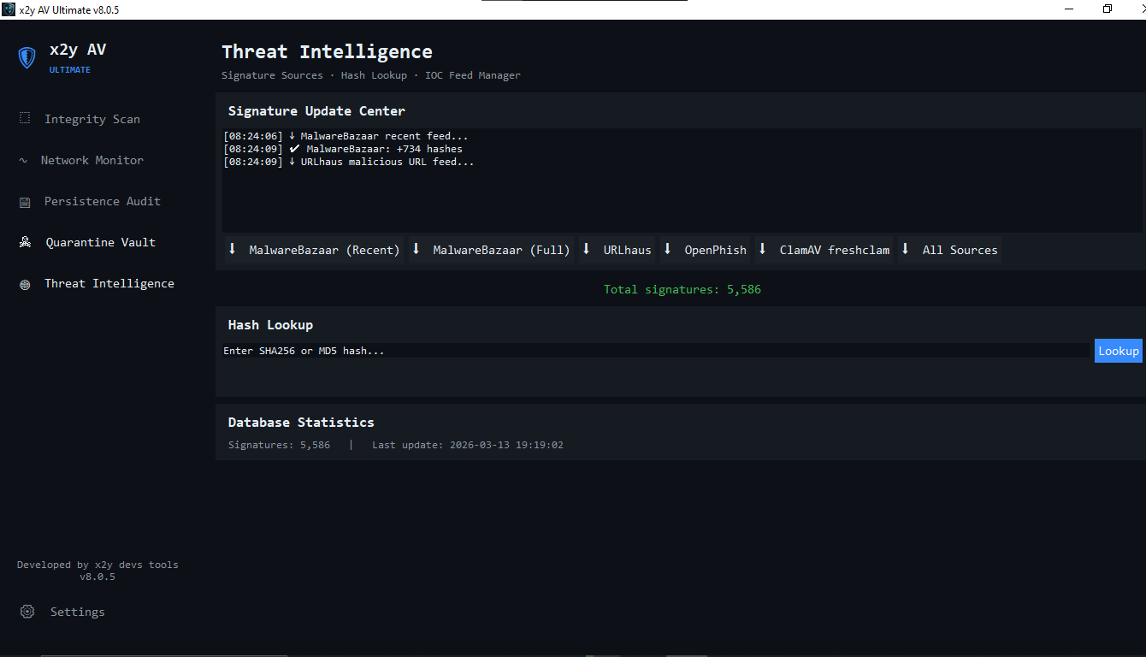Click the All Sources download arrow icon
Viewport: 1146px width, 657px height.
(905, 249)
